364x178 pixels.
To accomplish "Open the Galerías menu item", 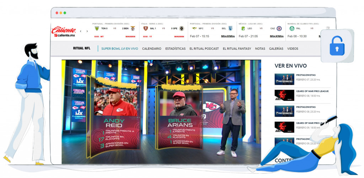I will pos(276,49).
